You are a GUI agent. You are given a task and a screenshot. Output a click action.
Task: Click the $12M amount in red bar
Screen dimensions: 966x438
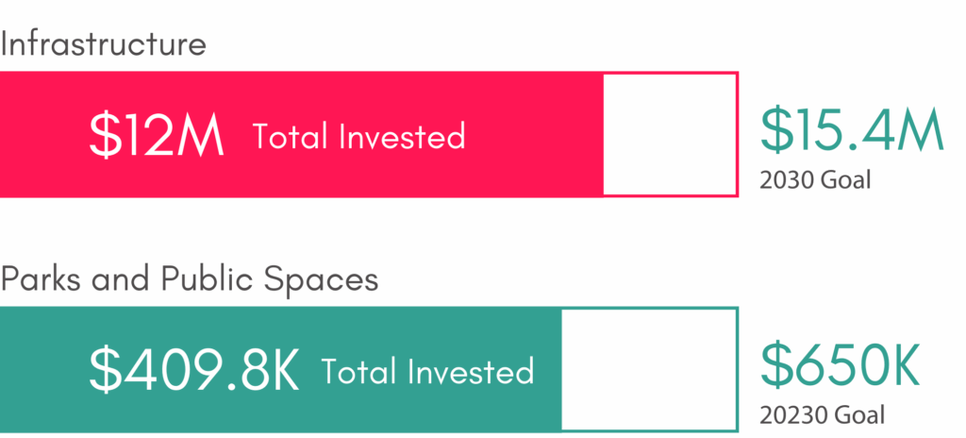(x=157, y=137)
